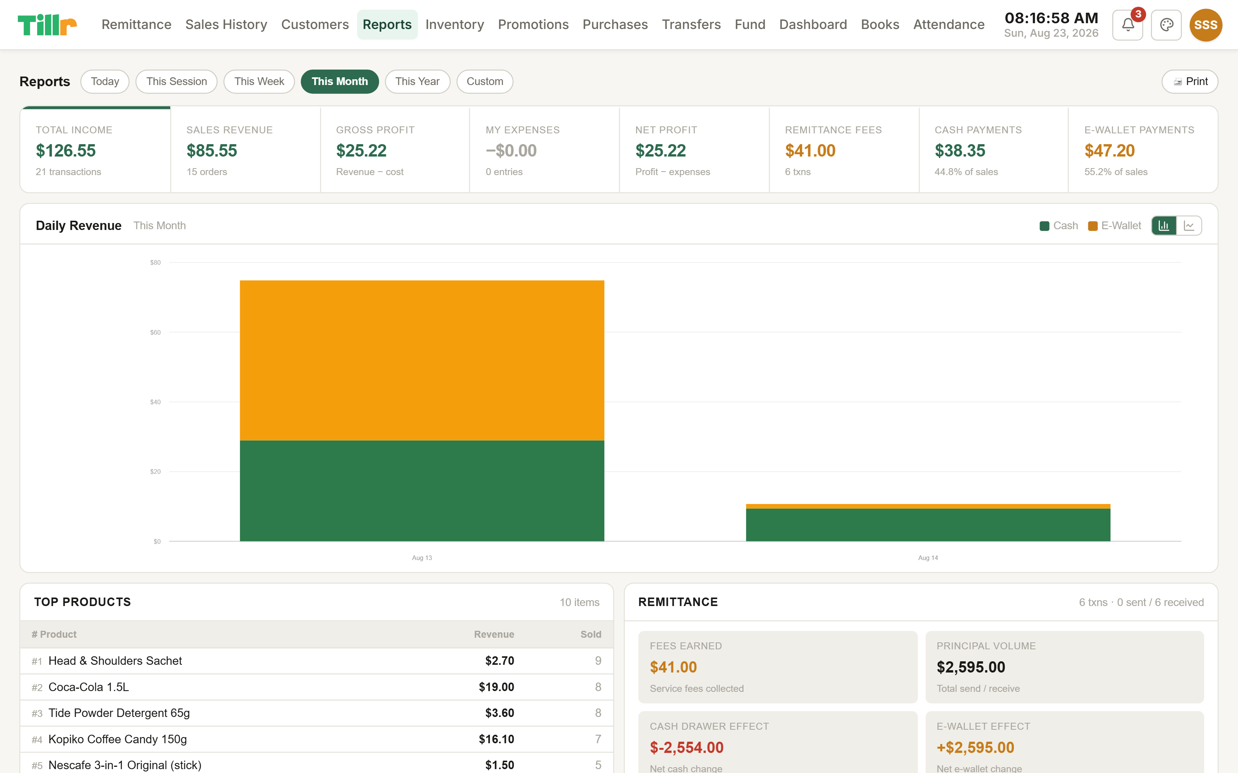Filter reports to This Session
1238x773 pixels.
point(176,81)
